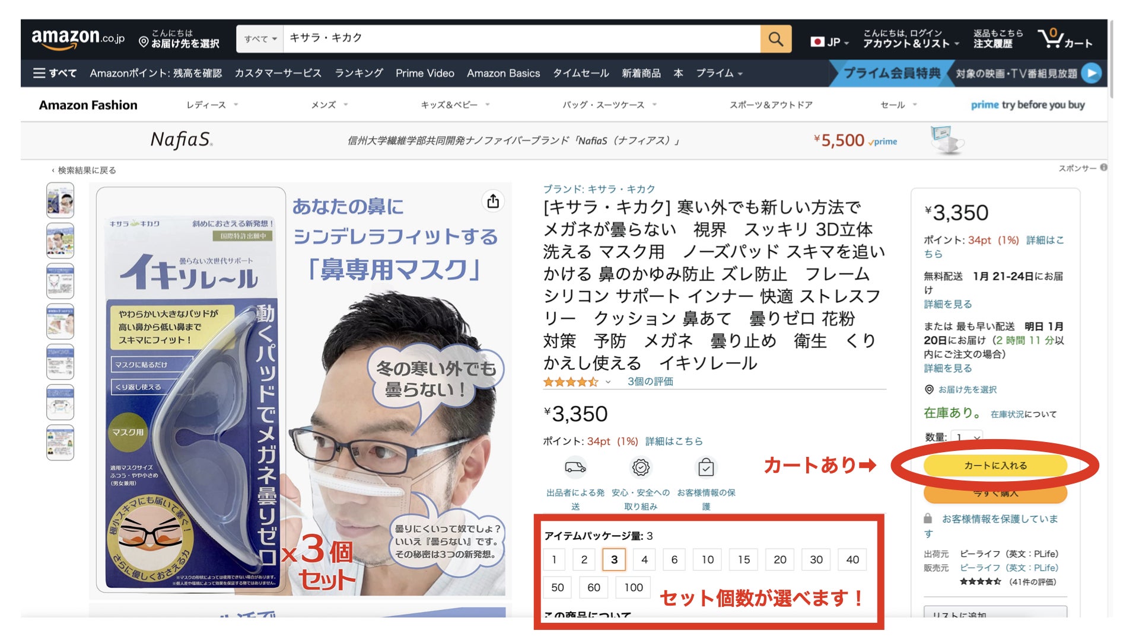Open the 3個の評価 reviews link

tap(650, 382)
